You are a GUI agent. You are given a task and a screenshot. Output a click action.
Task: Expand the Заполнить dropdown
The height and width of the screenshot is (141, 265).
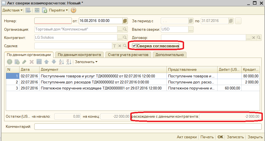pos(86,62)
